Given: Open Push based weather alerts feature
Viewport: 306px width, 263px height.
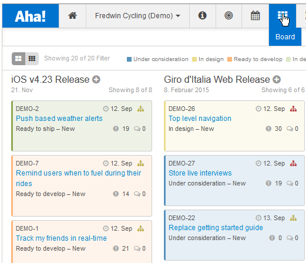Looking at the screenshot, I should [x=59, y=119].
